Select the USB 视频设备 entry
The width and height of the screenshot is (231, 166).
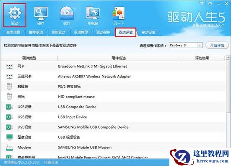[x=69, y=137]
